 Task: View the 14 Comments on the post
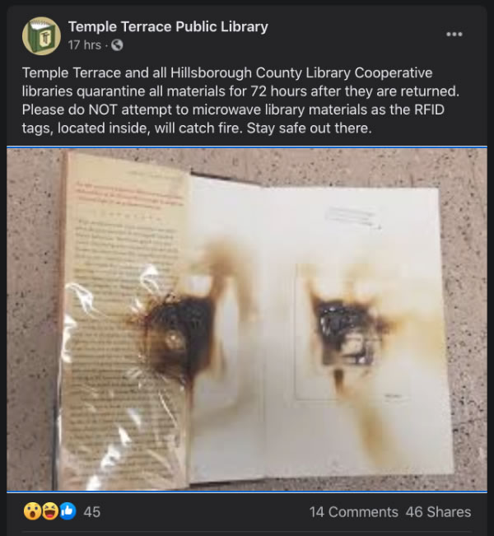point(353,512)
